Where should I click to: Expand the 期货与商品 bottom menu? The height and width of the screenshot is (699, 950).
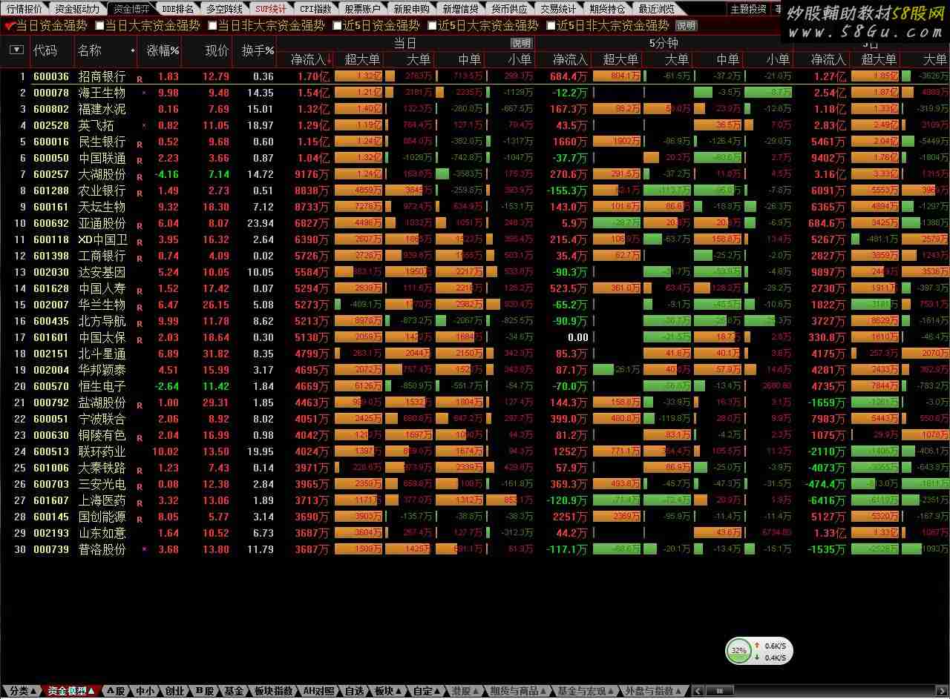[517, 691]
